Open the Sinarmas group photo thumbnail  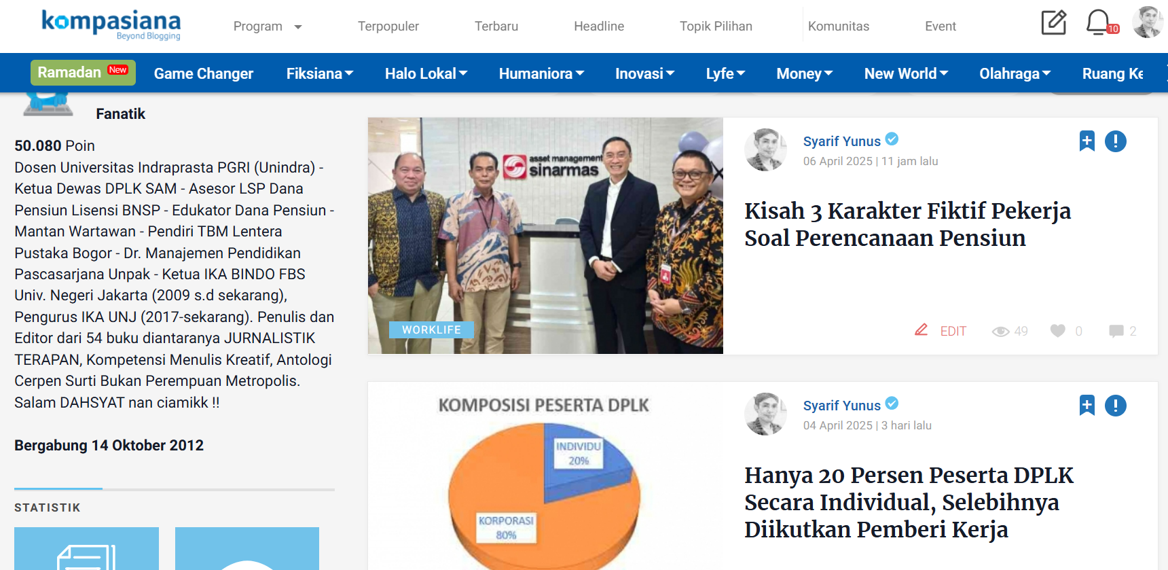click(x=545, y=235)
